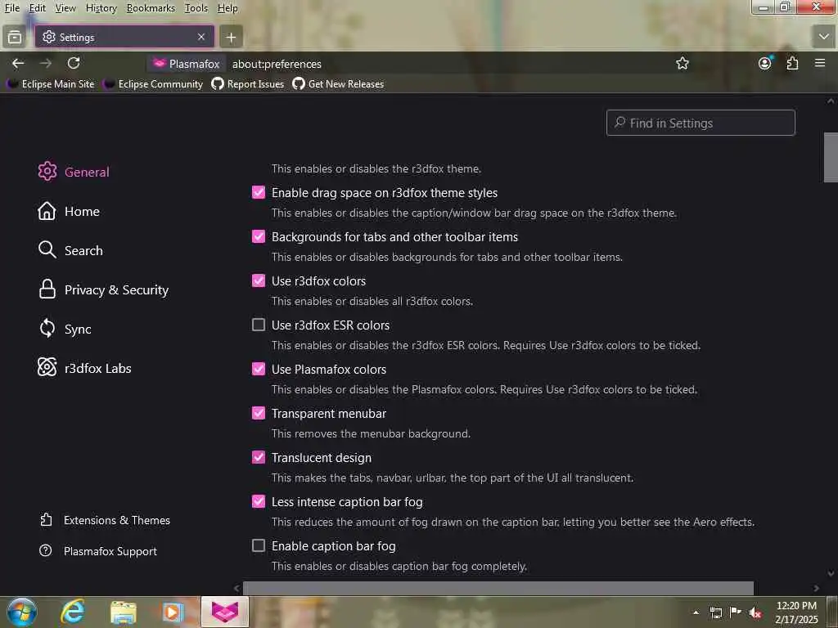Open the Home settings category
838x628 pixels.
(x=69, y=212)
